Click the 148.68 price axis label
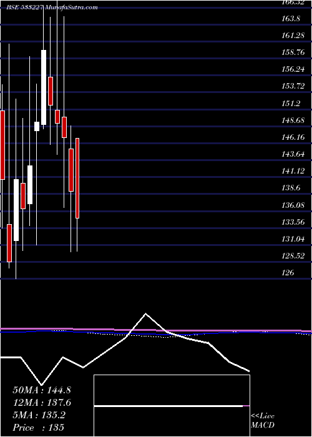The height and width of the screenshot is (437, 312). (x=293, y=120)
